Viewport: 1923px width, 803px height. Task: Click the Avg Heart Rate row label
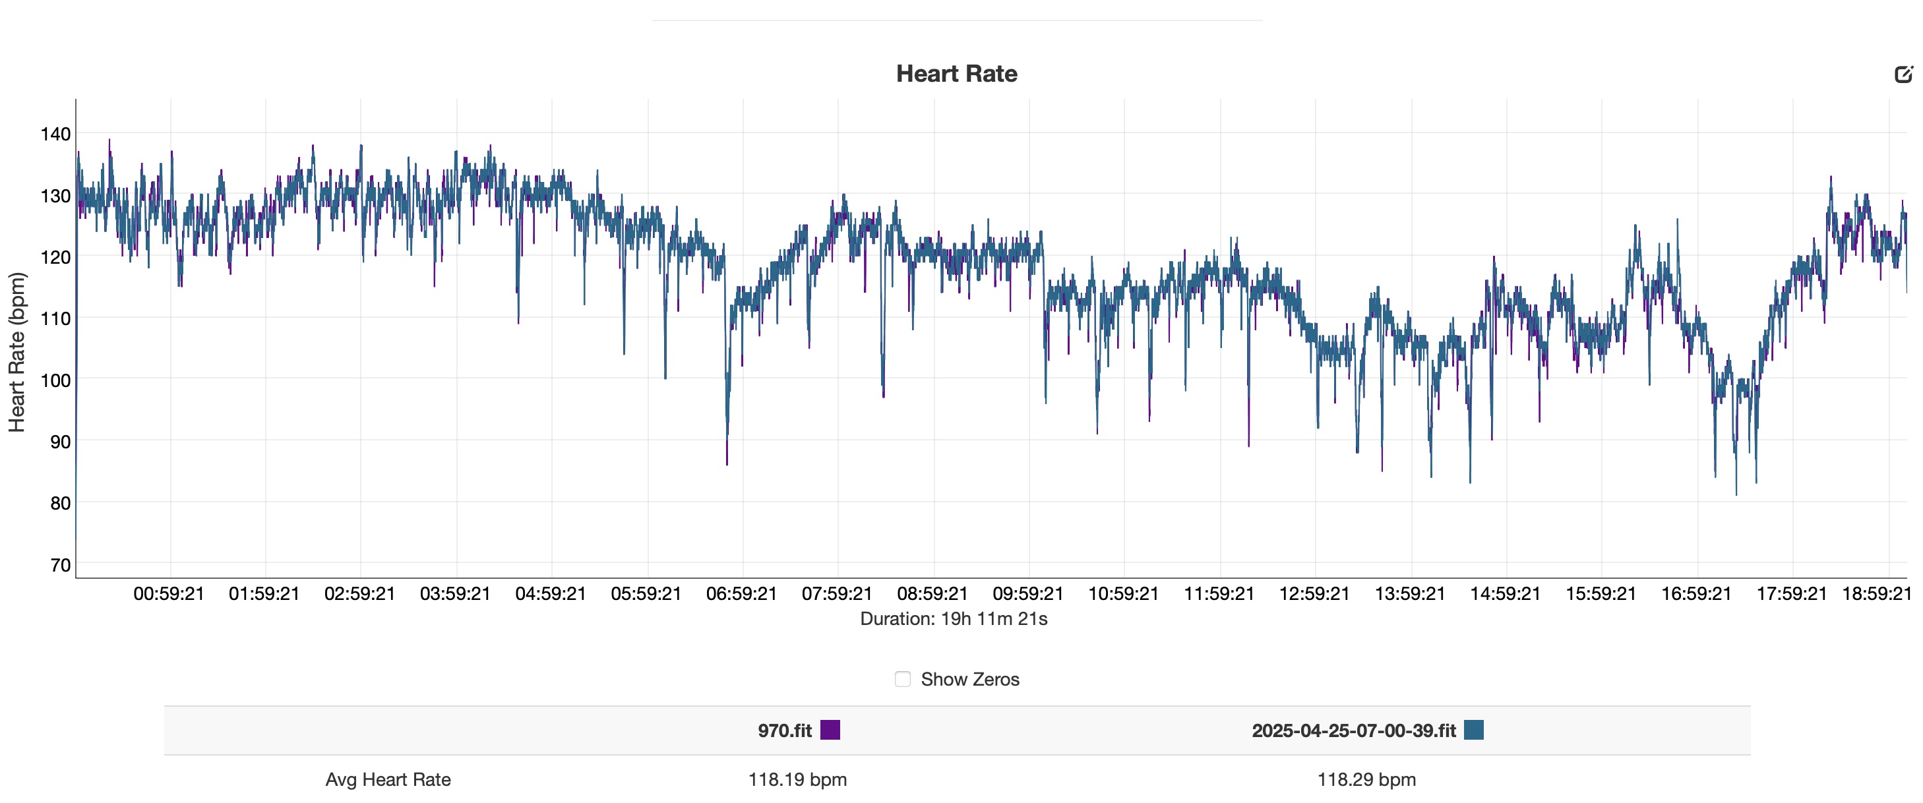(388, 779)
